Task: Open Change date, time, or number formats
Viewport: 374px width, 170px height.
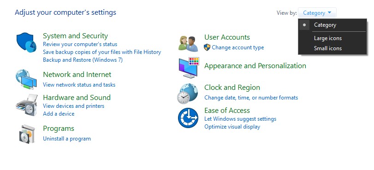Action: point(251,98)
